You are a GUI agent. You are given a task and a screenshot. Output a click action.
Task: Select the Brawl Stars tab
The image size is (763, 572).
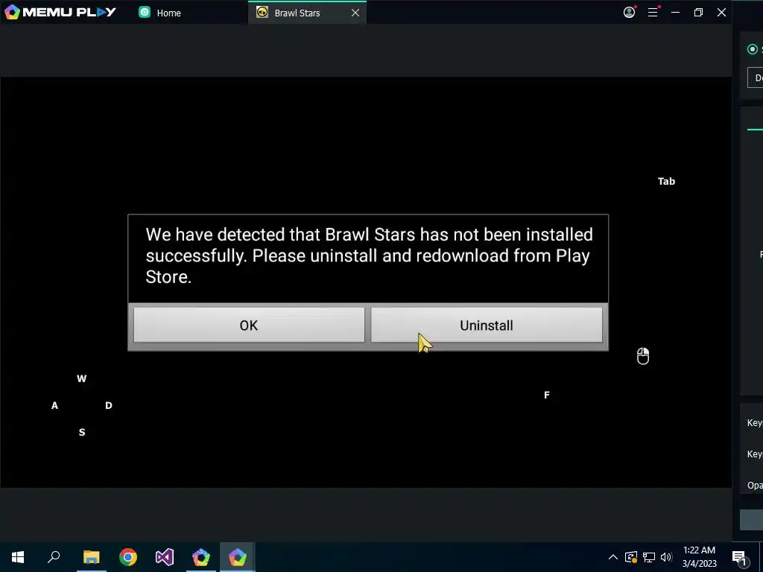point(297,13)
